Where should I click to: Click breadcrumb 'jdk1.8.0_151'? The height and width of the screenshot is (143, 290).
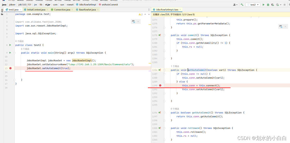click(x=25, y=5)
